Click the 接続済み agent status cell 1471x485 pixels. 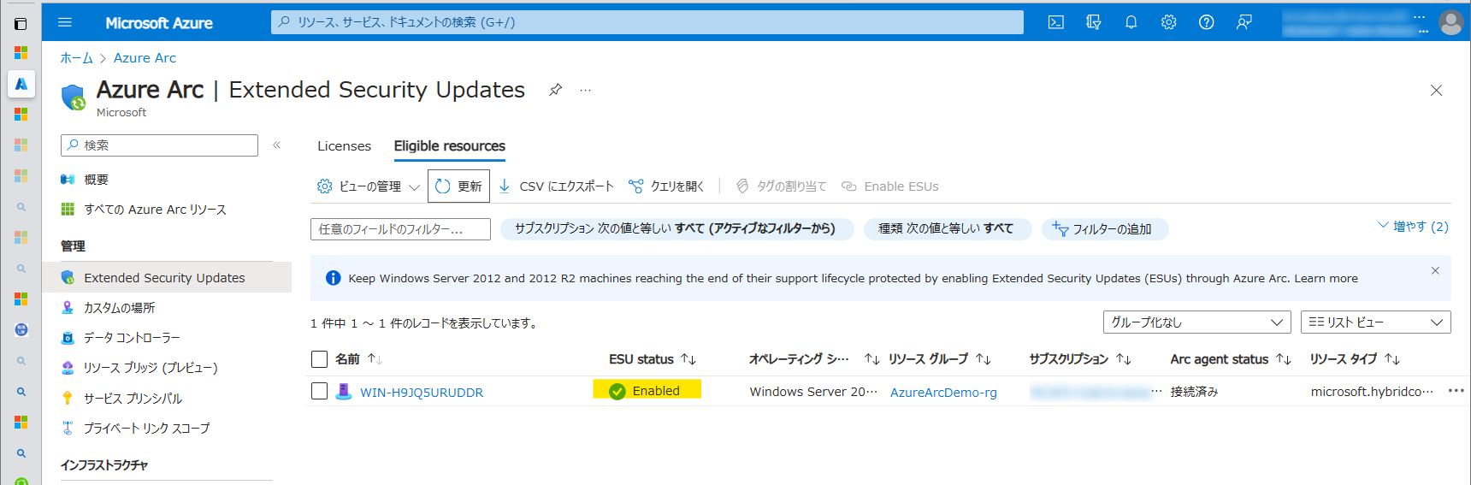pyautogui.click(x=1194, y=392)
